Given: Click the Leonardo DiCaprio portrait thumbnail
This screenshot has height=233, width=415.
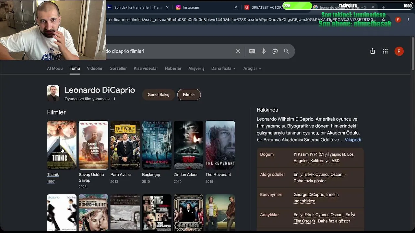Looking at the screenshot, I should 53,93.
